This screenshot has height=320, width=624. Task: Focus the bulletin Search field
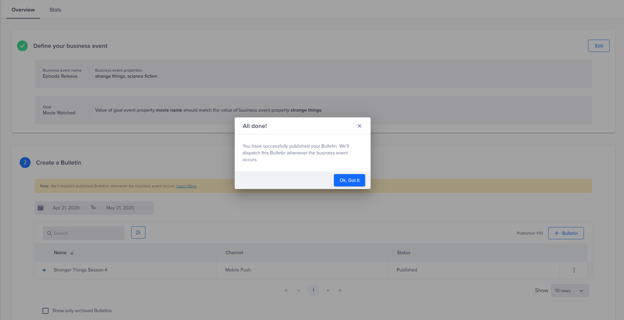point(84,233)
